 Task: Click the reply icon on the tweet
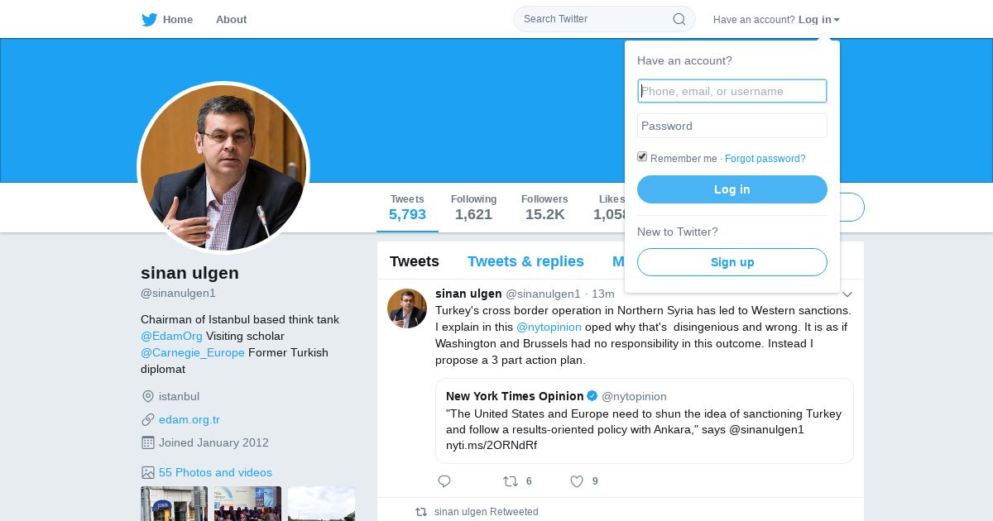[444, 481]
